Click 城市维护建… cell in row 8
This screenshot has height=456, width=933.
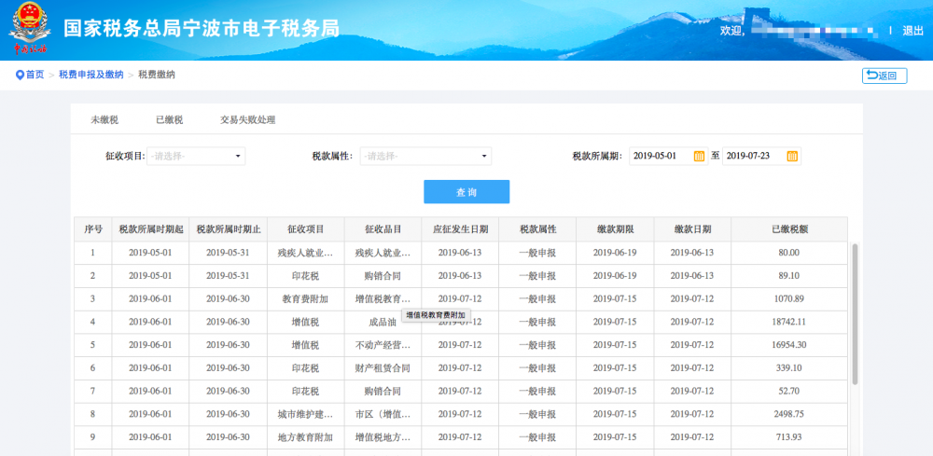pos(305,414)
